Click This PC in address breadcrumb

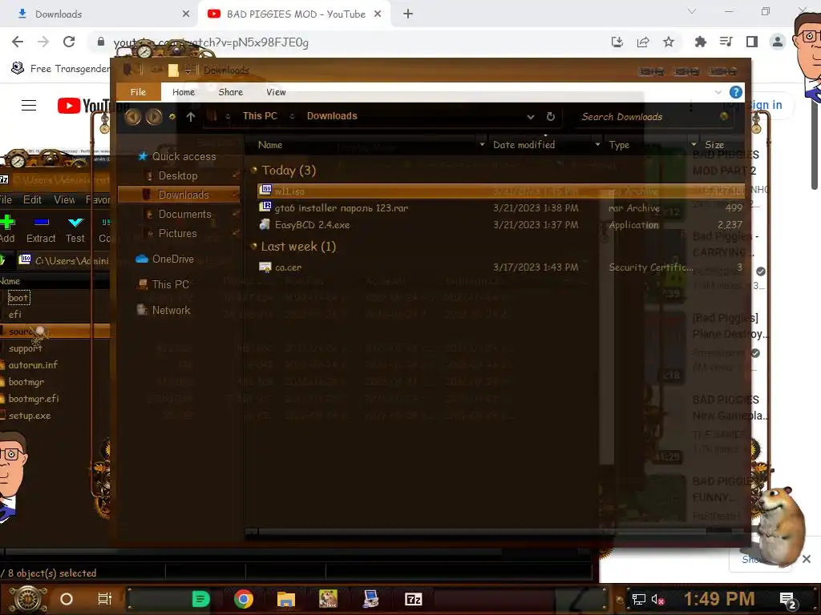pyautogui.click(x=260, y=116)
